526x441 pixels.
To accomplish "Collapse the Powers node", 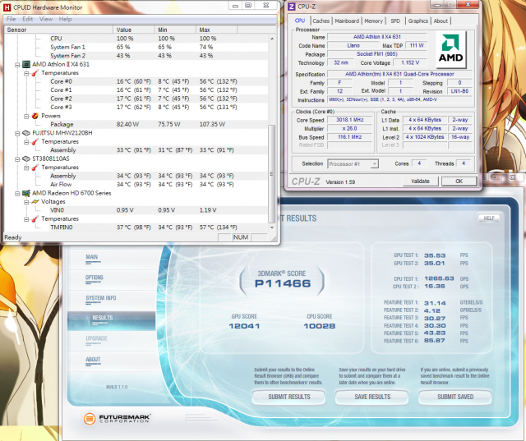I will coord(25,116).
